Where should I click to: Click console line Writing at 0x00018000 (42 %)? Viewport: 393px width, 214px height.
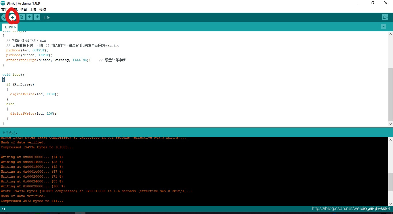pyautogui.click(x=32, y=167)
